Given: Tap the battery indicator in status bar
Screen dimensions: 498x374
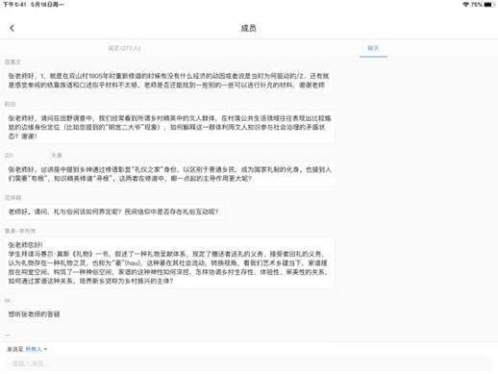Looking at the screenshot, I should 489,5.
